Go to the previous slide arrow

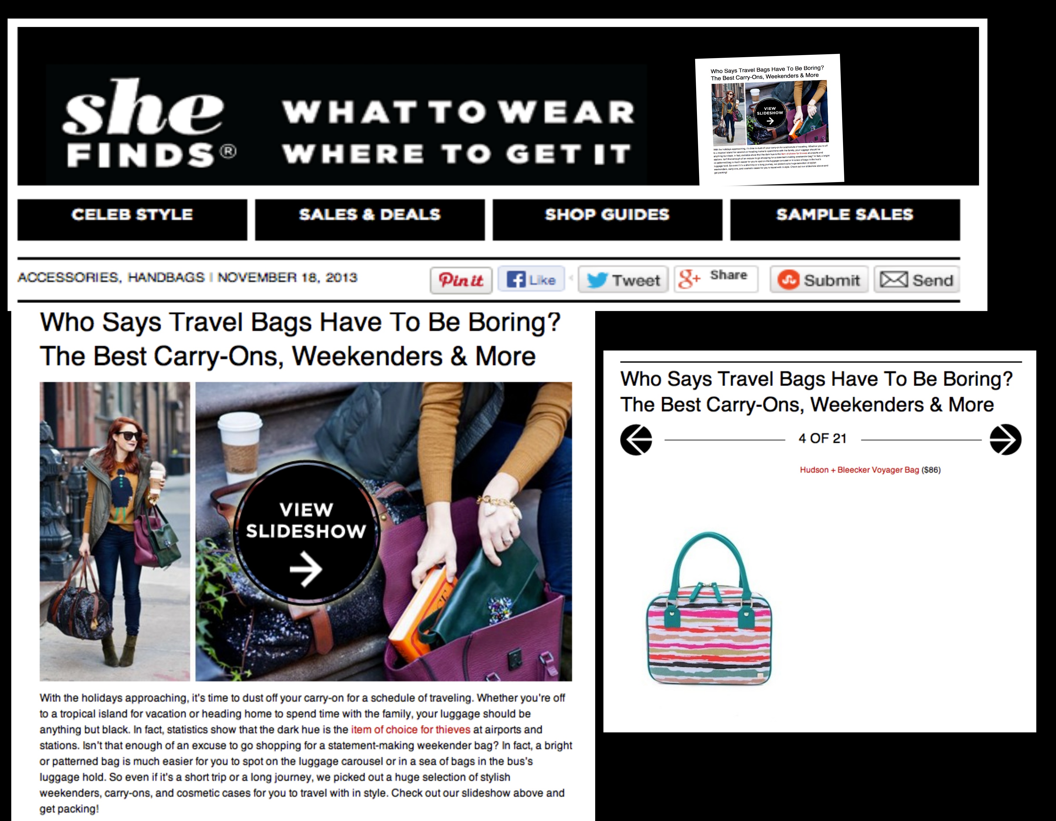point(636,440)
